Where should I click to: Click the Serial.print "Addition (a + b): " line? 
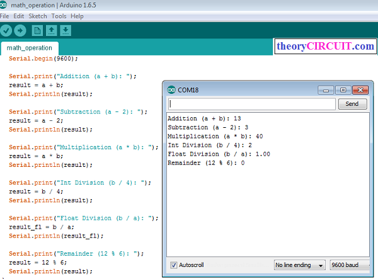[72, 76]
